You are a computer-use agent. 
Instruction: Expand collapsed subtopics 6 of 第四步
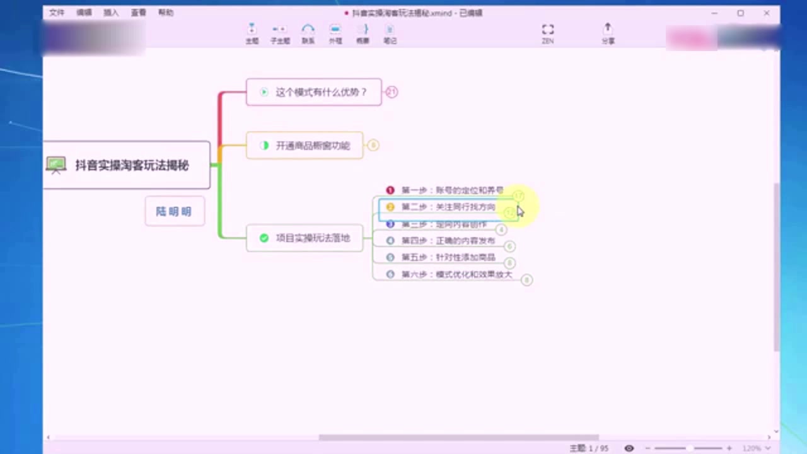click(509, 247)
